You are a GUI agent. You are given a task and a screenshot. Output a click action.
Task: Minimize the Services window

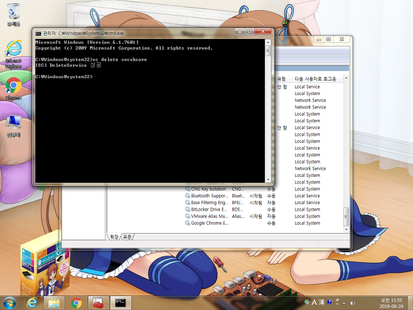click(319, 39)
